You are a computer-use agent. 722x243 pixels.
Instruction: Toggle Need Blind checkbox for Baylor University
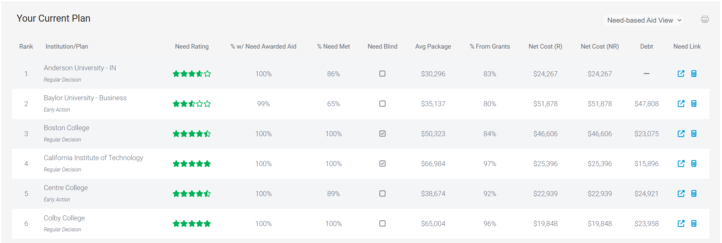point(382,104)
